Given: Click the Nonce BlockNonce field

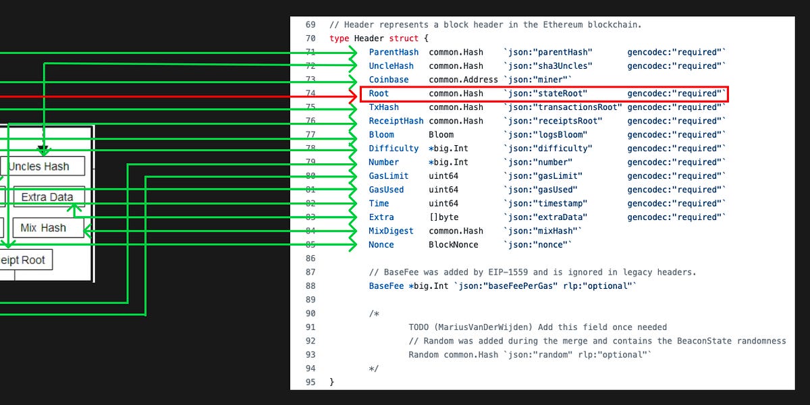Looking at the screenshot, I should [381, 244].
